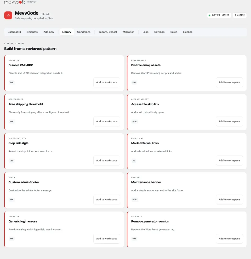Add Generic login errors to workspace
This screenshot has width=251, height=259.
tap(107, 238)
